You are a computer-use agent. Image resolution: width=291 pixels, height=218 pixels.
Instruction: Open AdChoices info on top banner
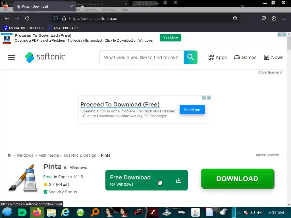click(x=280, y=34)
